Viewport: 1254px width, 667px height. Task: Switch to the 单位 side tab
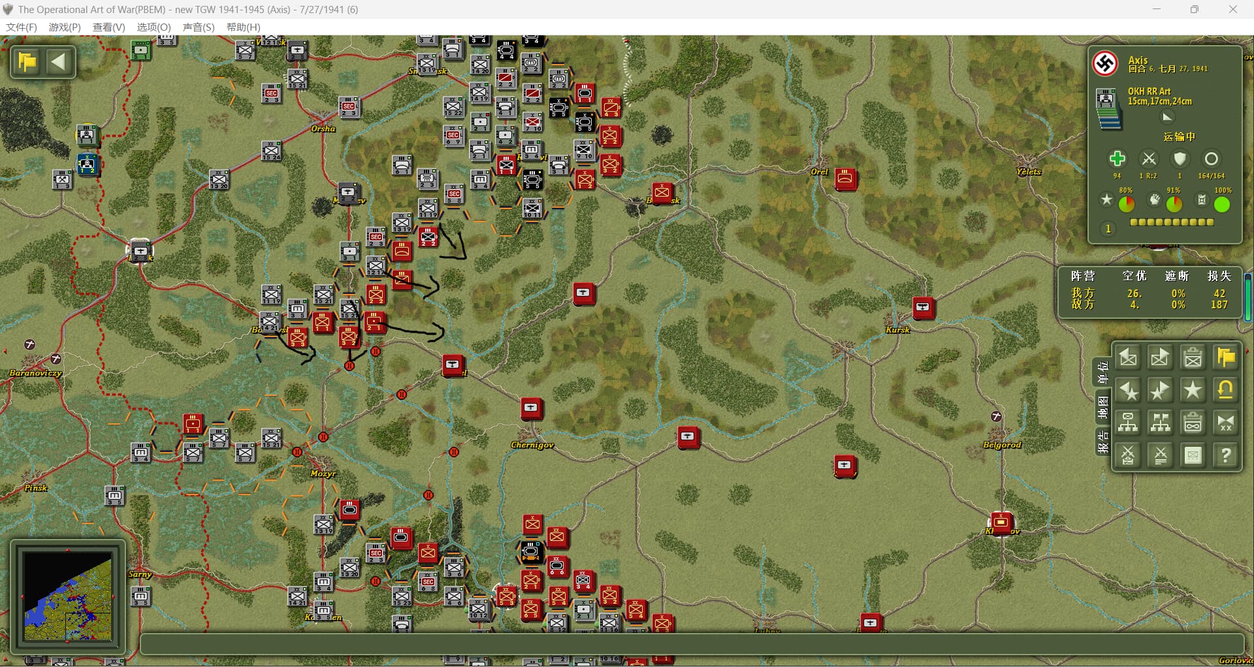tap(1102, 372)
